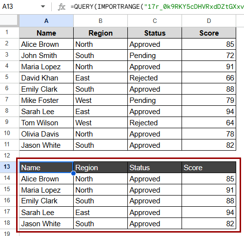Select the Score header cell in row 1
The image size is (244, 236).
click(209, 33)
